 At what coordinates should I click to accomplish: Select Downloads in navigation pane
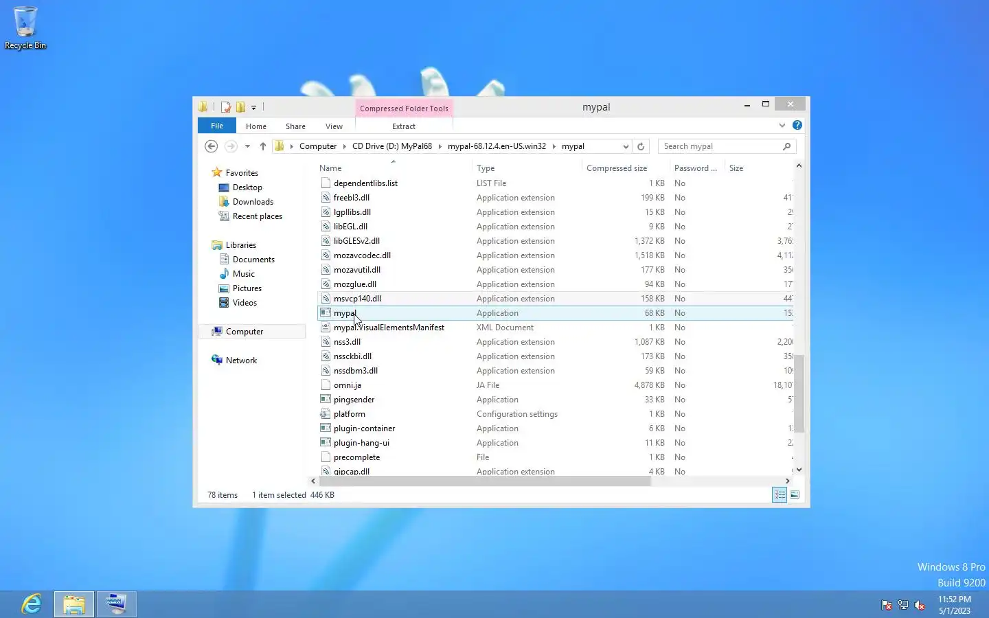[253, 202]
